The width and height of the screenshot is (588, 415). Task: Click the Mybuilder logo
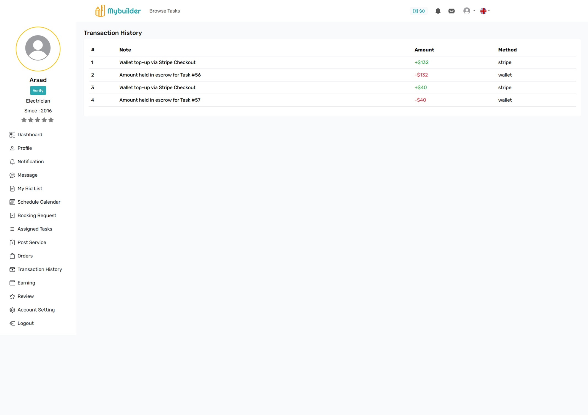click(118, 11)
